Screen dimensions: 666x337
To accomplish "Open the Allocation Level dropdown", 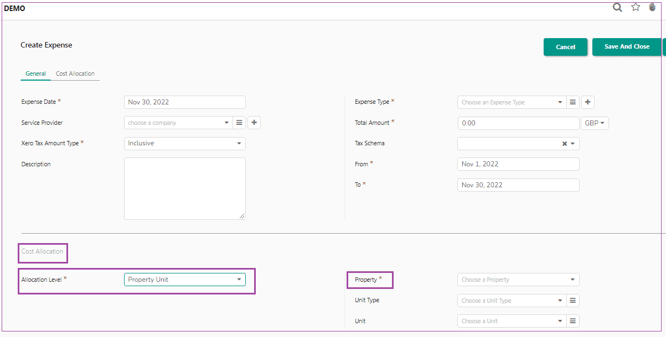I will tap(185, 280).
